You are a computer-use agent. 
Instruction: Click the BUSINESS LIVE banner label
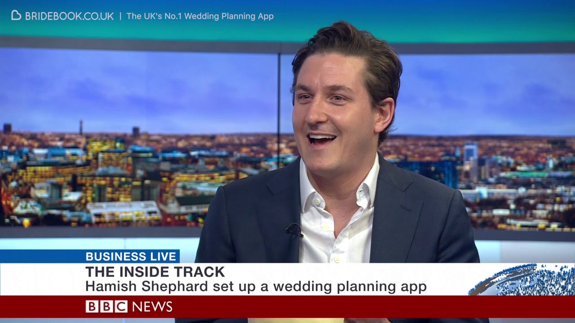click(131, 257)
